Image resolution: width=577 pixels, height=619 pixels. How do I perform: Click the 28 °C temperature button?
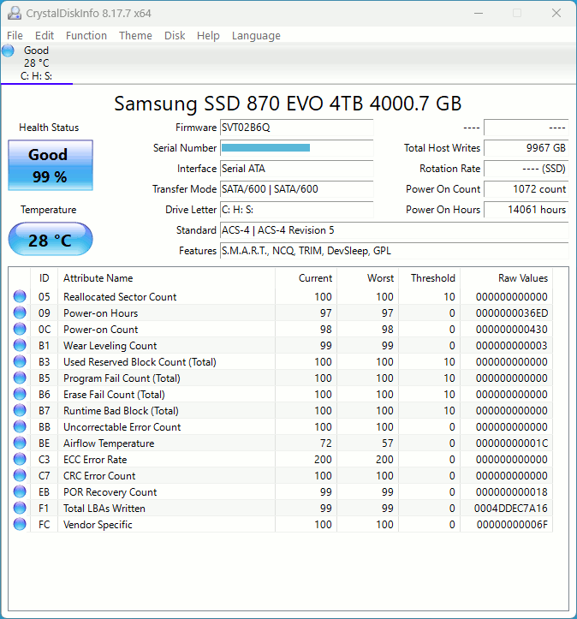coord(51,239)
